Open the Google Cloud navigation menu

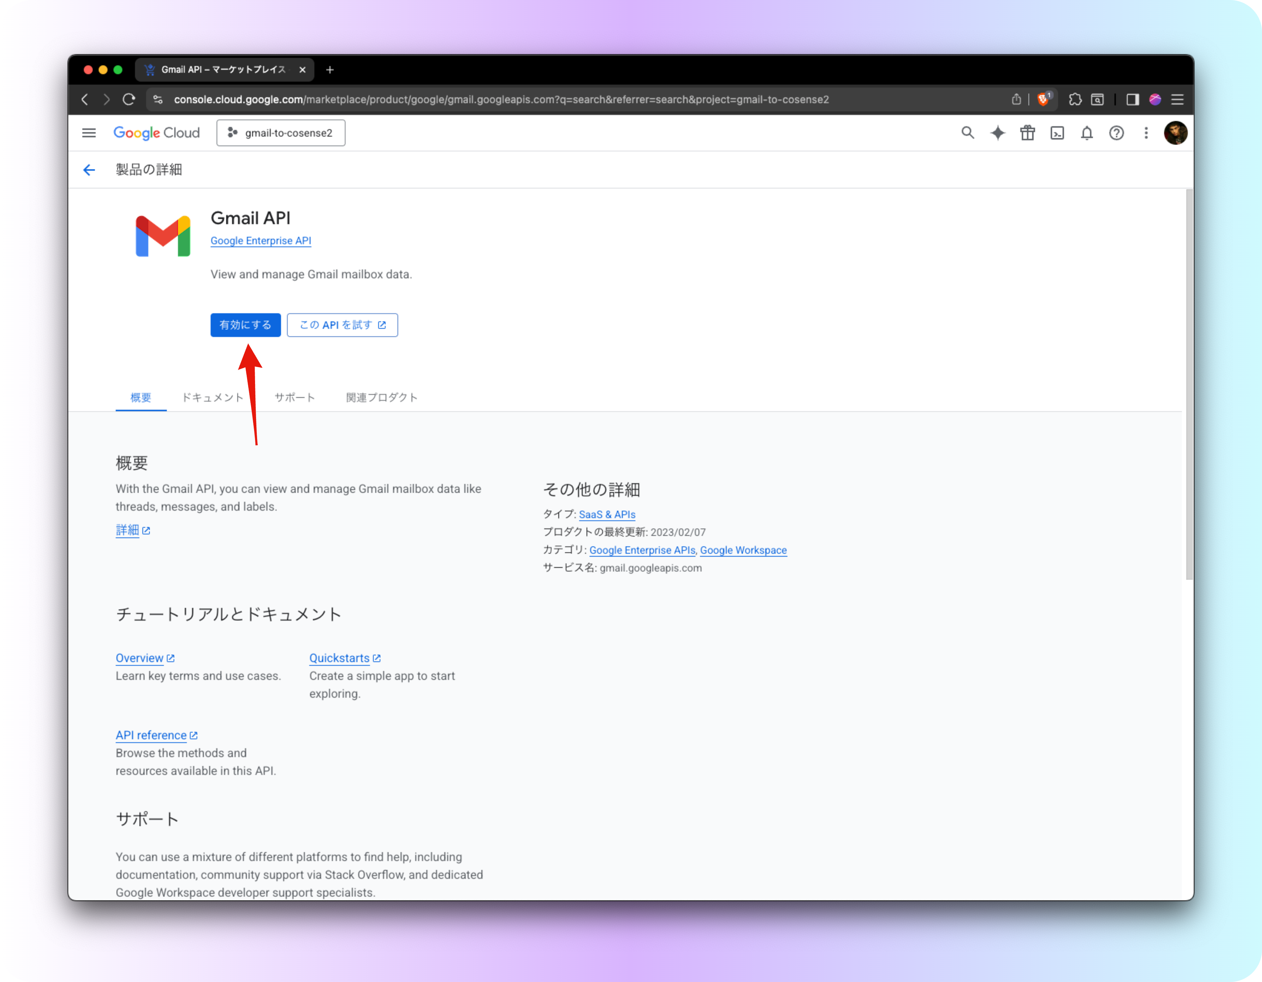[x=89, y=133]
